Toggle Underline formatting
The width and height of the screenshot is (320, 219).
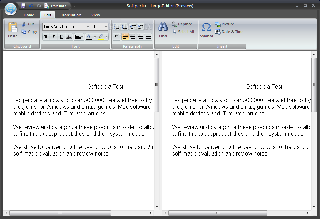click(61, 37)
